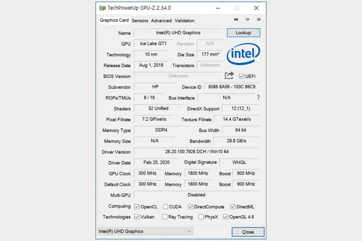
Task: Click DirectX Support value 12 (12_1)
Action: (x=241, y=109)
